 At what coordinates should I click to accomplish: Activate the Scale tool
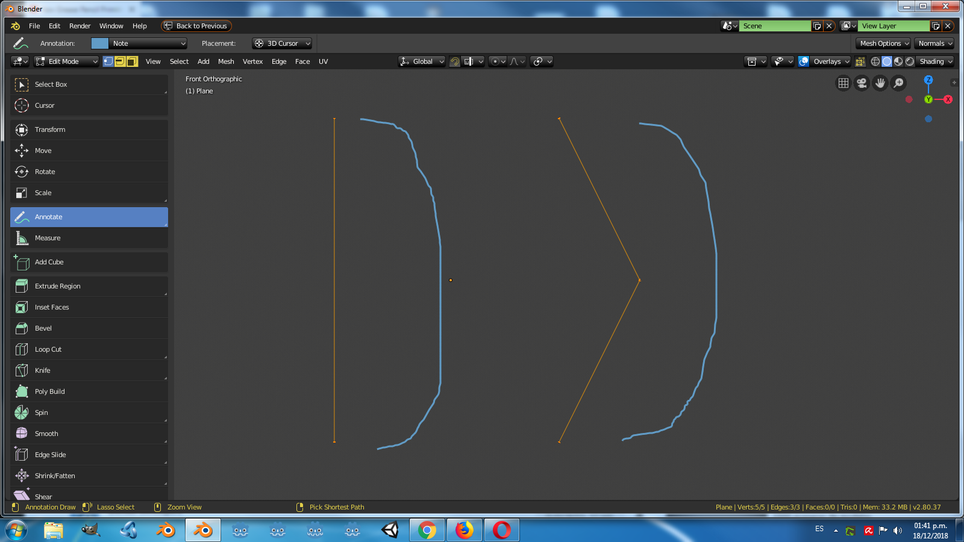pyautogui.click(x=89, y=193)
